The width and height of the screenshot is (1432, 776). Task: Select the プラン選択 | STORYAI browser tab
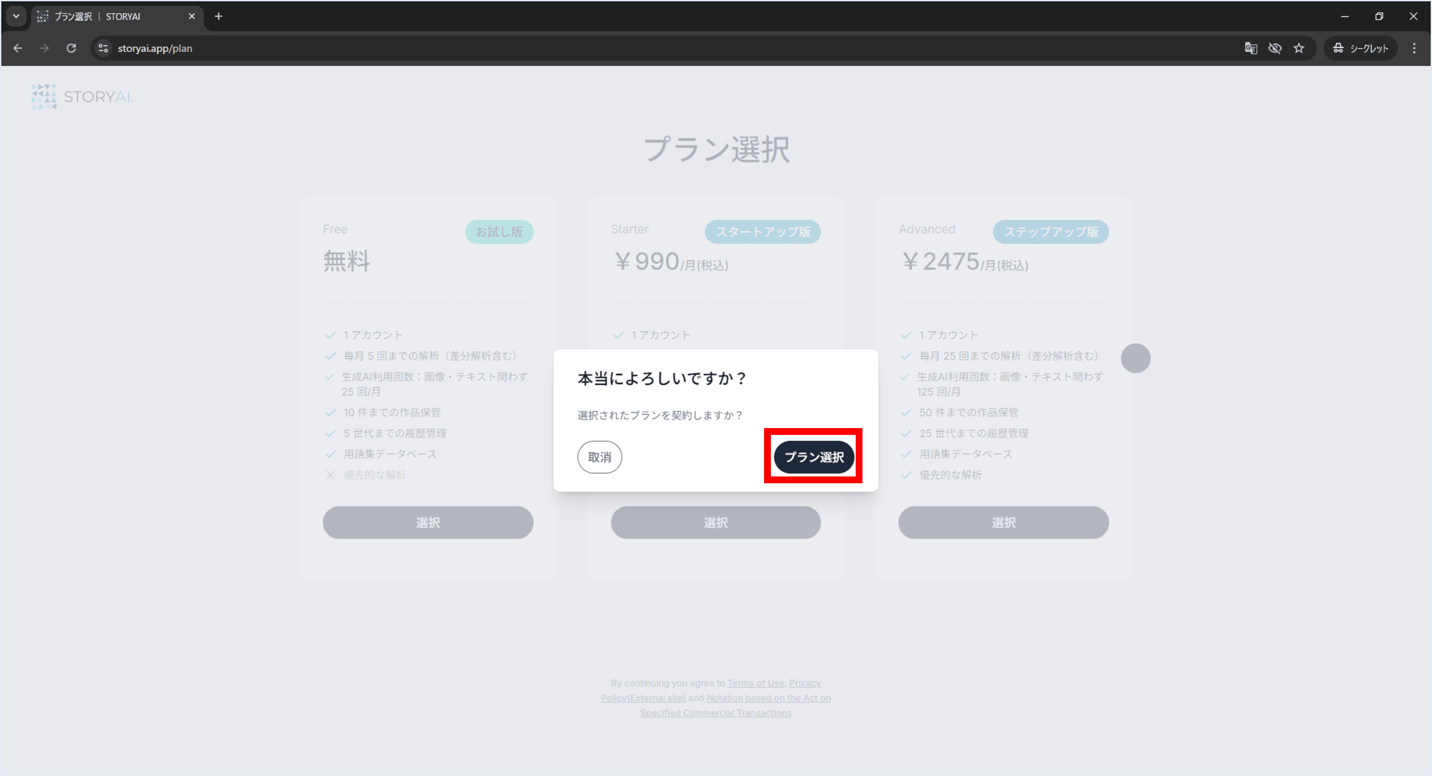tap(117, 16)
